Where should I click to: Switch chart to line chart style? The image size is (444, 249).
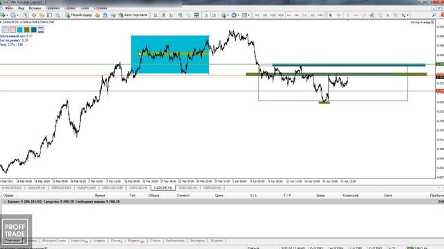pyautogui.click(x=171, y=15)
